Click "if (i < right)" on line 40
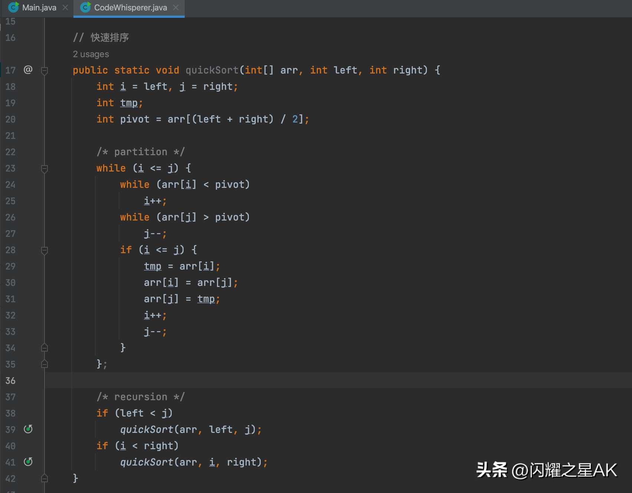Viewport: 632px width, 493px height. click(137, 446)
